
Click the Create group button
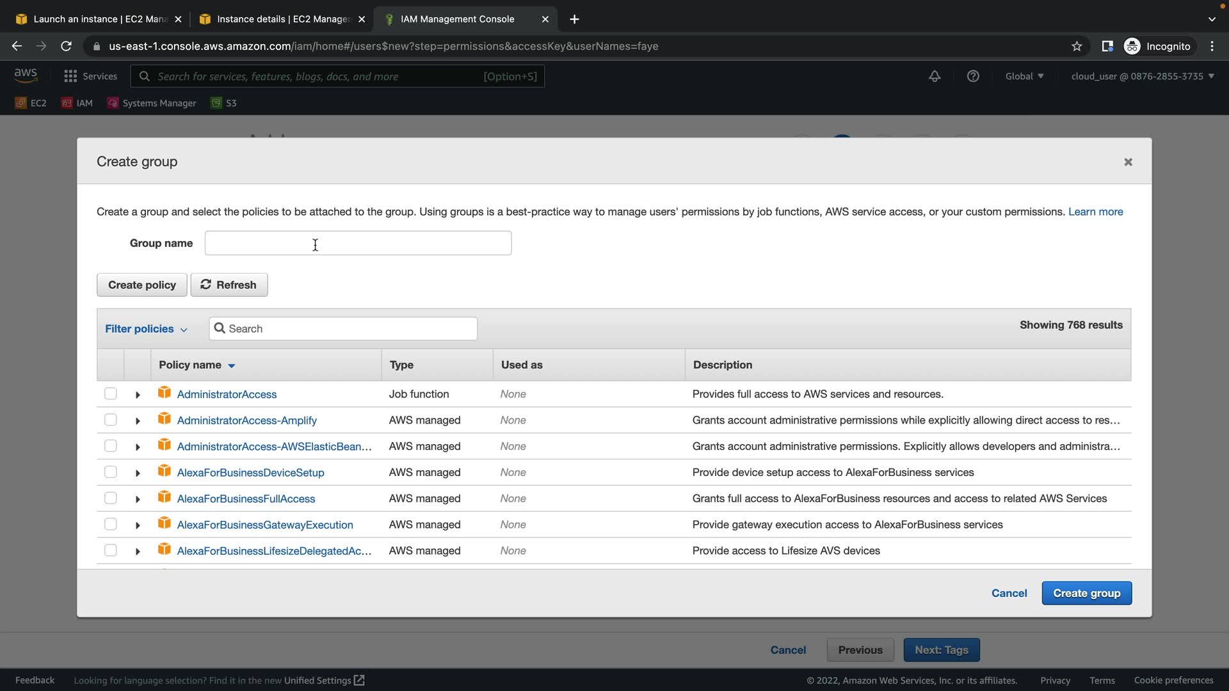point(1086,593)
